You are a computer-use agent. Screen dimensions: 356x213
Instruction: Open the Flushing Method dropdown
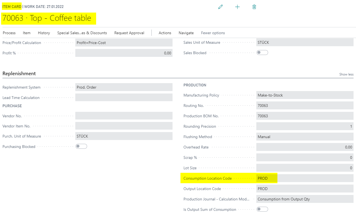click(305, 137)
